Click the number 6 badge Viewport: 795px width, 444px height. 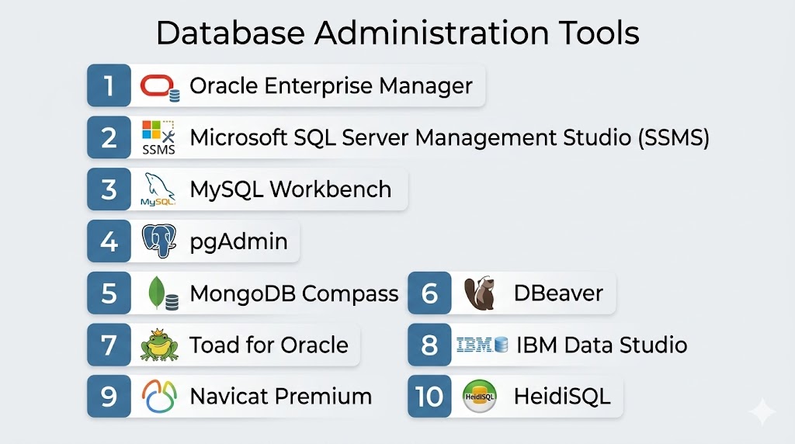coord(429,293)
